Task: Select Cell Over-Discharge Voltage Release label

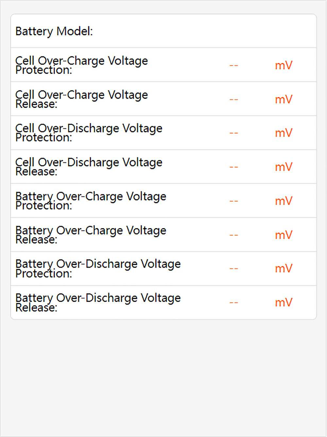Action: coord(89,167)
